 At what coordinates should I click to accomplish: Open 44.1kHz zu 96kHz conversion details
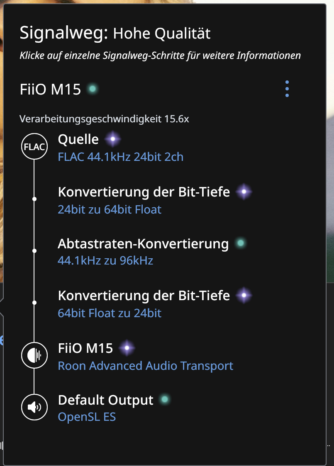tap(105, 261)
